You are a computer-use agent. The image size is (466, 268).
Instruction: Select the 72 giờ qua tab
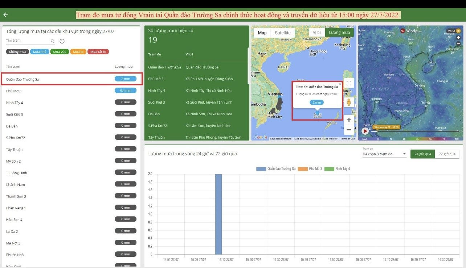[447, 154]
